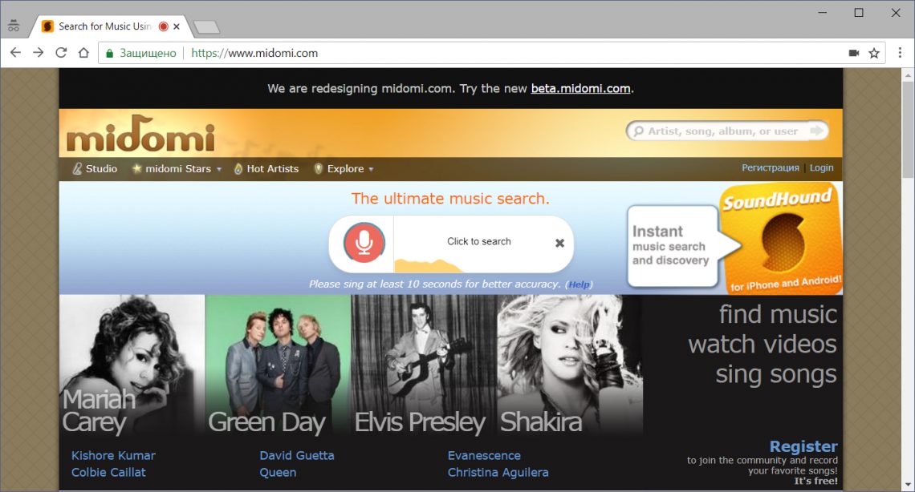Click the red microphone search button

coord(364,243)
